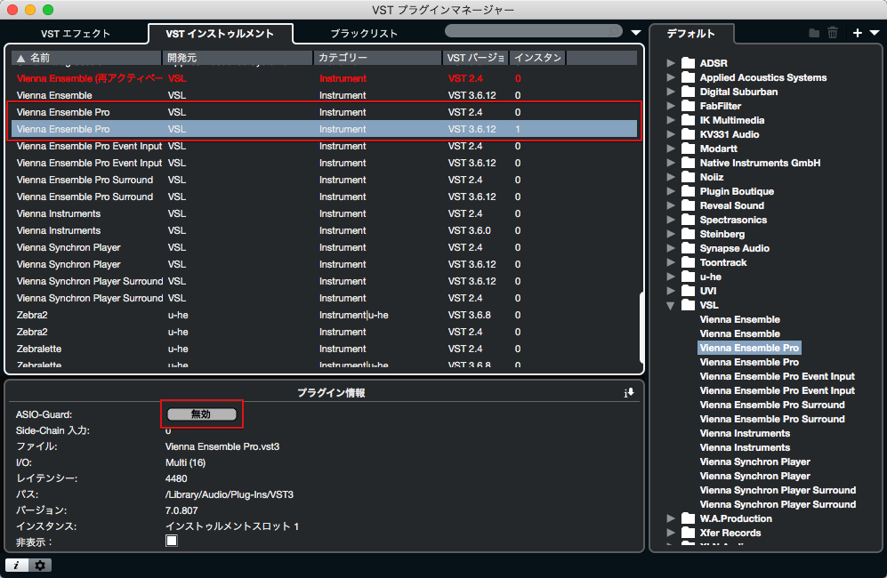Sort the list by the 名前 column header
This screenshot has width=887, height=578.
coord(86,58)
